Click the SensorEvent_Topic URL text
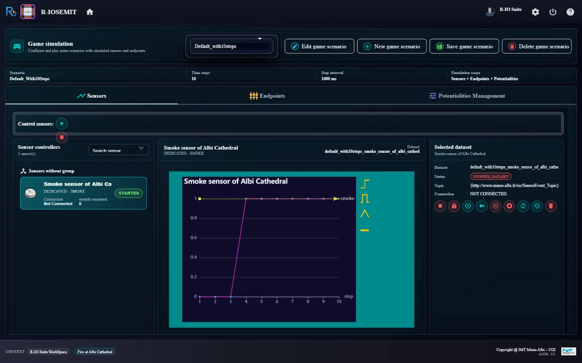Viewport: 582px width, 363px height. [x=514, y=186]
